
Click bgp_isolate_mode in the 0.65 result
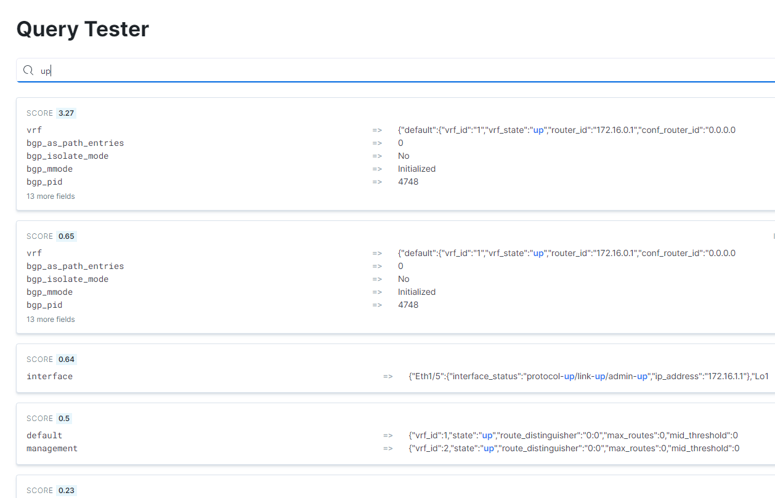[68, 279]
